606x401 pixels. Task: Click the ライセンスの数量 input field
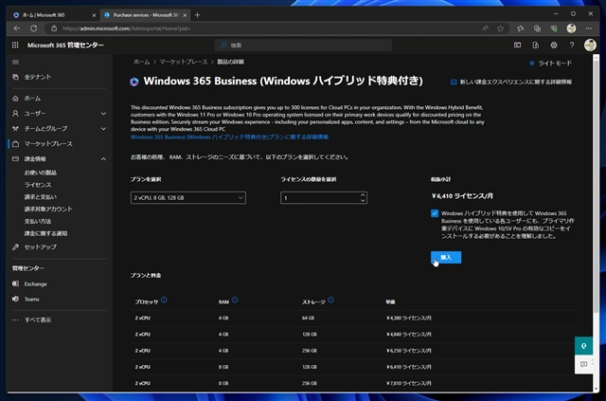coord(324,198)
